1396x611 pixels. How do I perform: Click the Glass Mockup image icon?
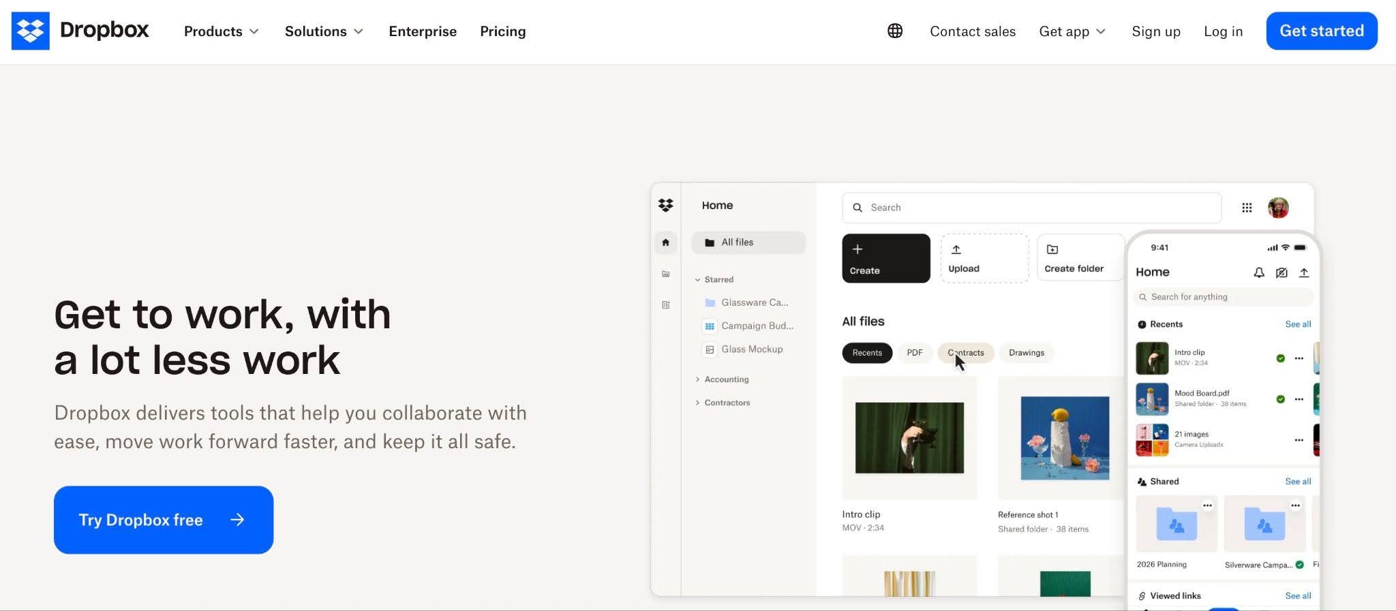point(710,349)
